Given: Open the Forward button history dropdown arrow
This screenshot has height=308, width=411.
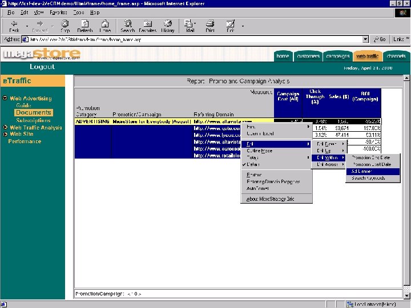Looking at the screenshot, I should click(53, 26).
